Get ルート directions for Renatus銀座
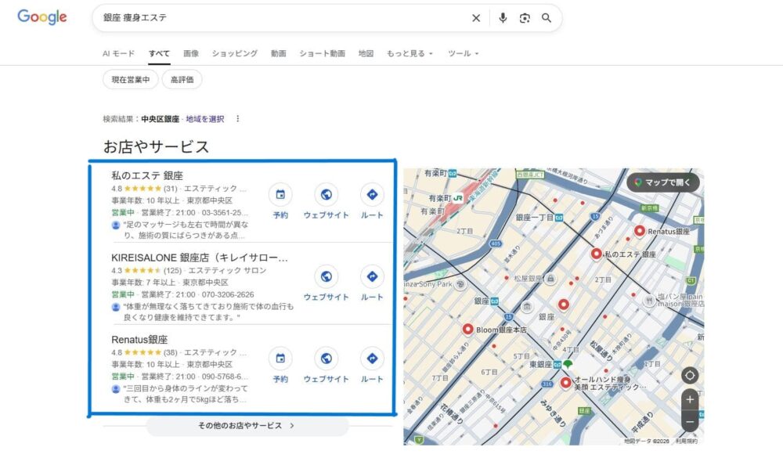The width and height of the screenshot is (783, 465). [372, 359]
